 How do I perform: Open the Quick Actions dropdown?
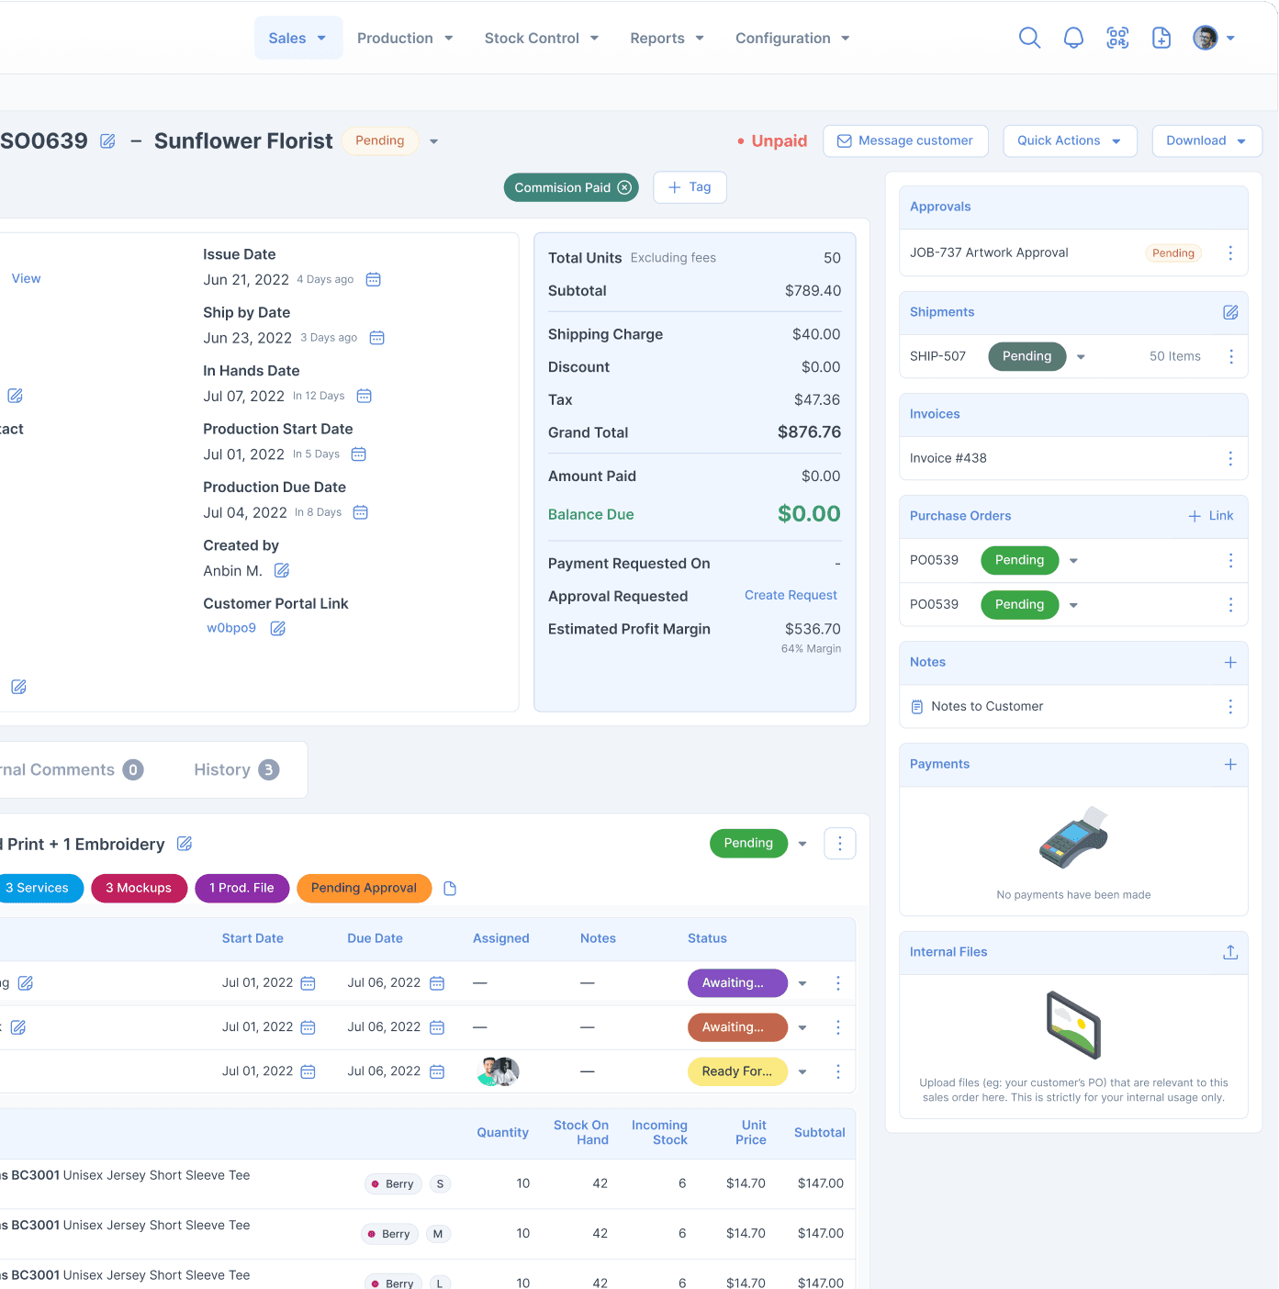(x=1070, y=140)
